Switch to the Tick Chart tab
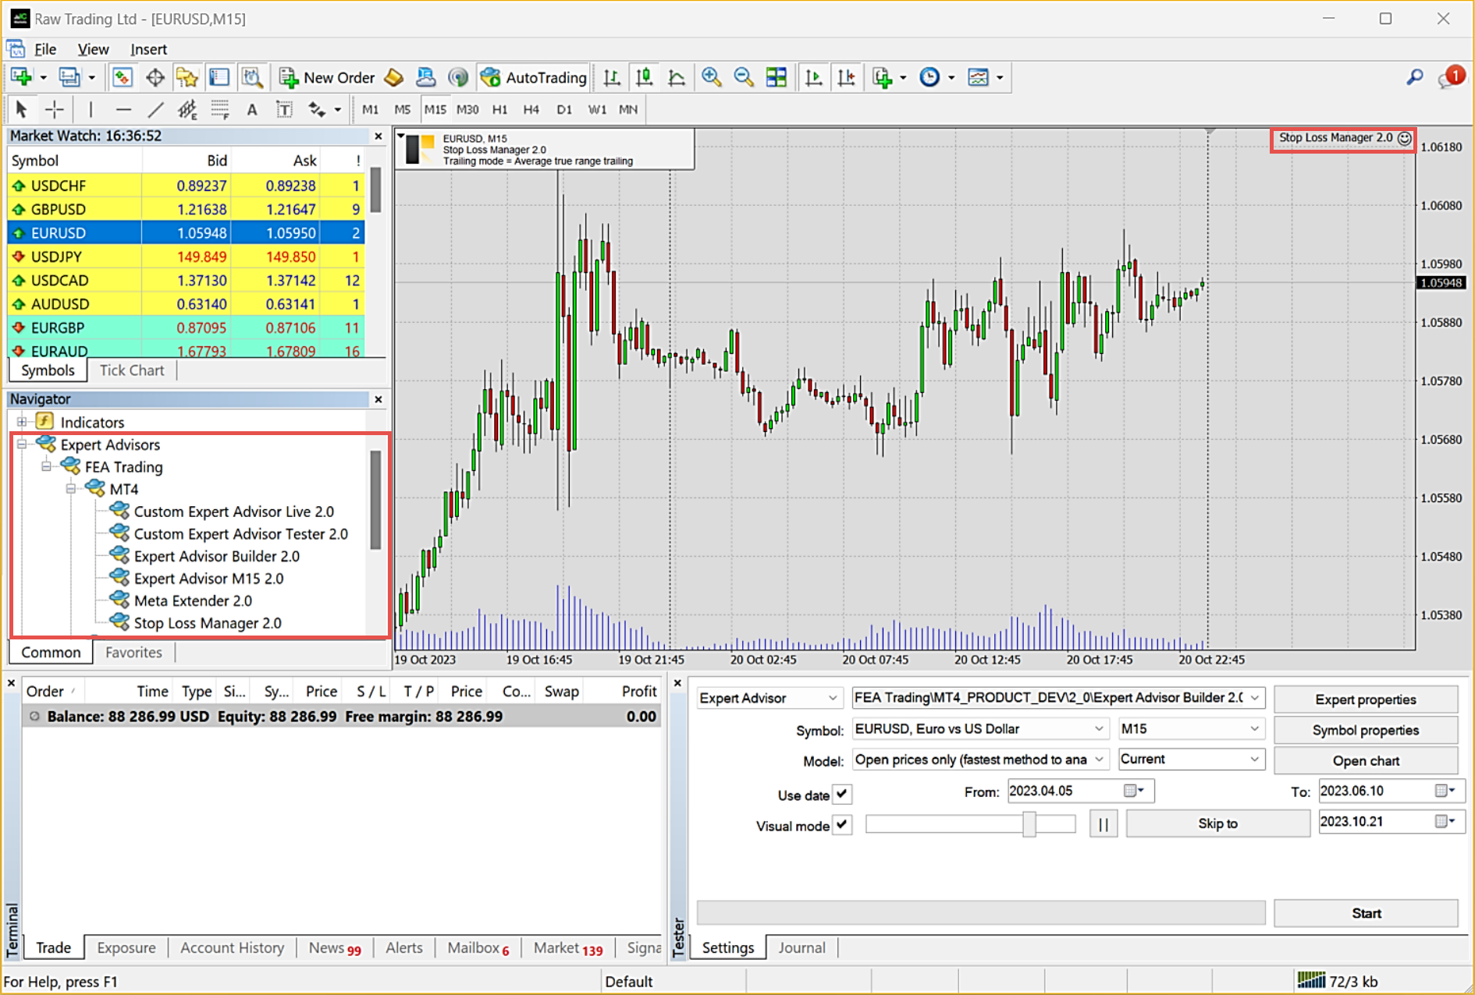1475x995 pixels. coord(132,370)
